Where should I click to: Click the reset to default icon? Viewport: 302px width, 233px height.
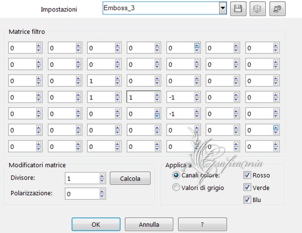point(277,9)
